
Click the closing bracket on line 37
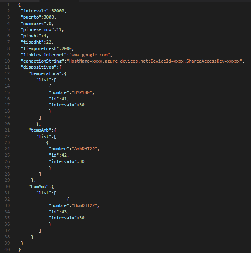point(40,230)
